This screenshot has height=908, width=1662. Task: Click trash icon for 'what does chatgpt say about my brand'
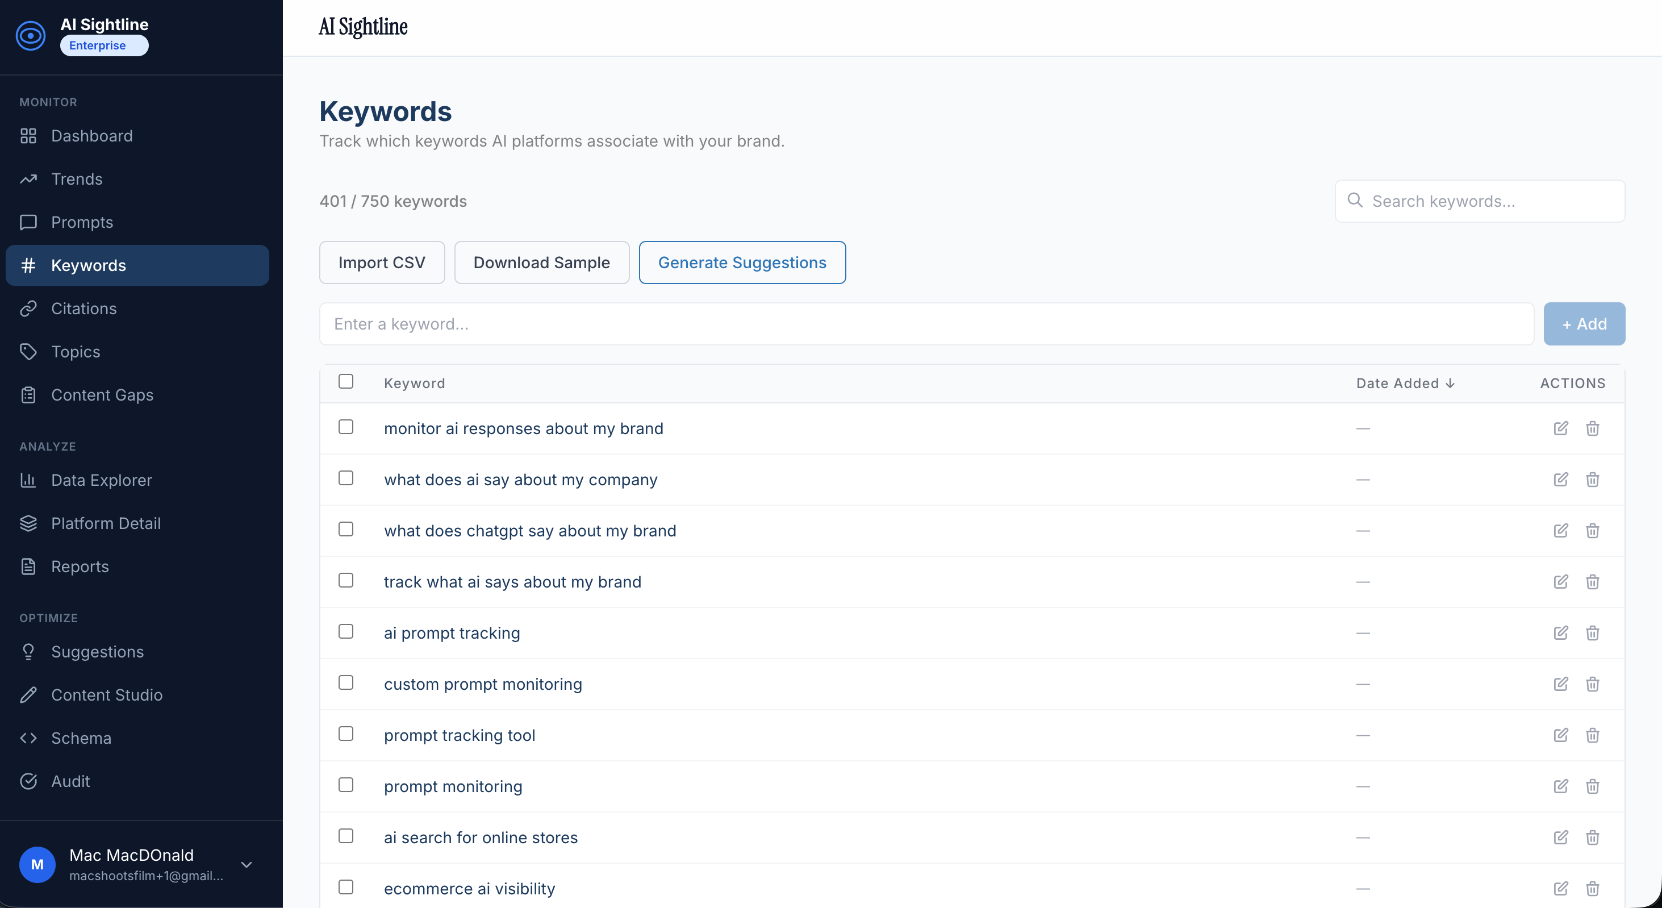(x=1592, y=531)
